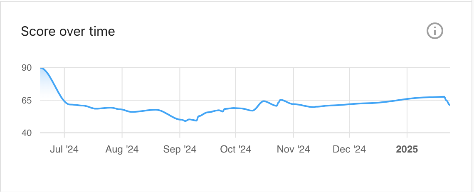Select the Oct '24 axis label

tap(235, 149)
